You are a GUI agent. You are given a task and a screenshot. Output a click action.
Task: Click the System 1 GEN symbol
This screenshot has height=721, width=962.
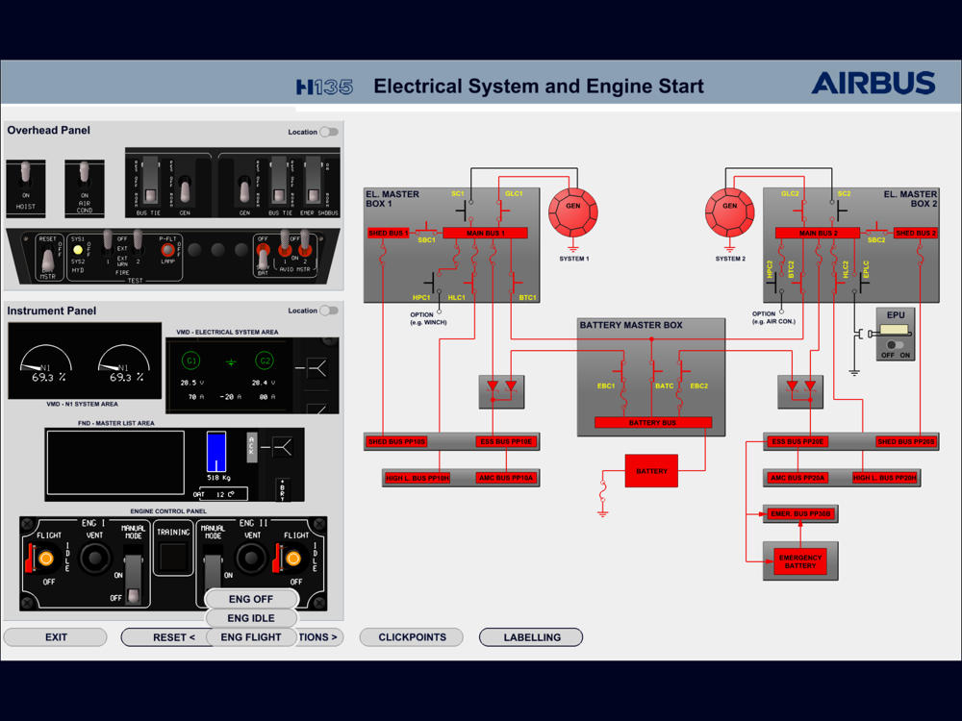pyautogui.click(x=572, y=212)
